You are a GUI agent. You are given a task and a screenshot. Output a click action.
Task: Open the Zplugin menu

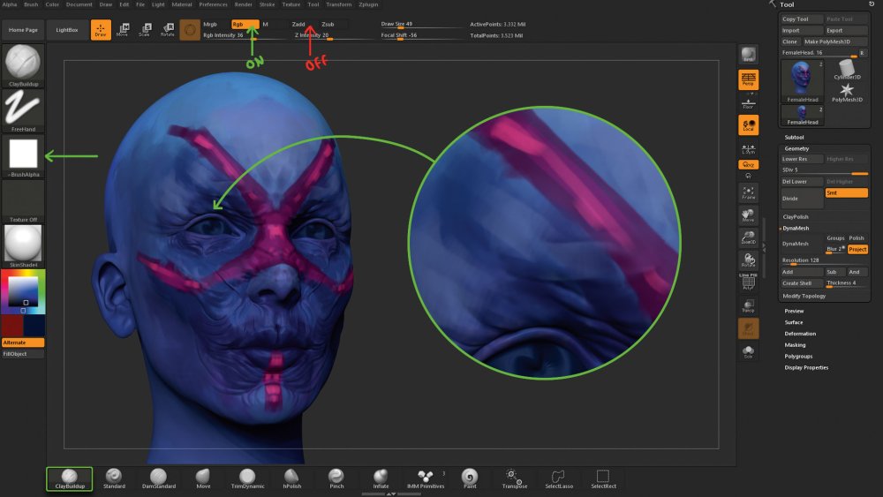(368, 4)
